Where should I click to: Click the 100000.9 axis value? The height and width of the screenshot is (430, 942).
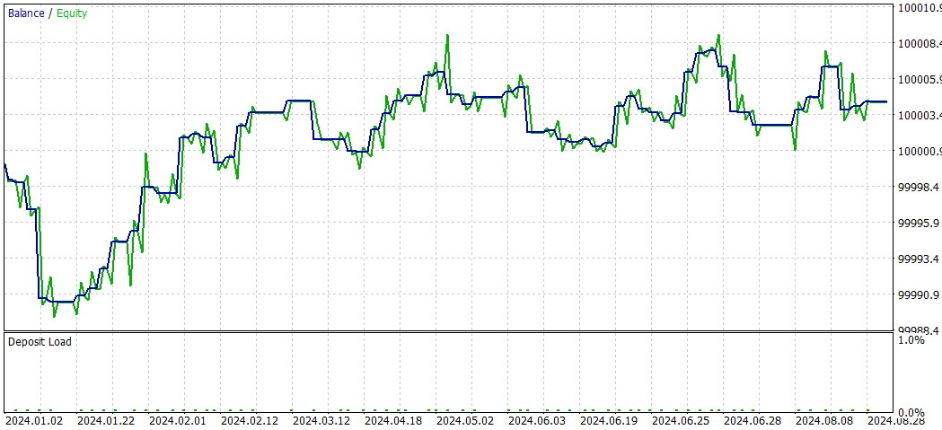click(x=920, y=152)
